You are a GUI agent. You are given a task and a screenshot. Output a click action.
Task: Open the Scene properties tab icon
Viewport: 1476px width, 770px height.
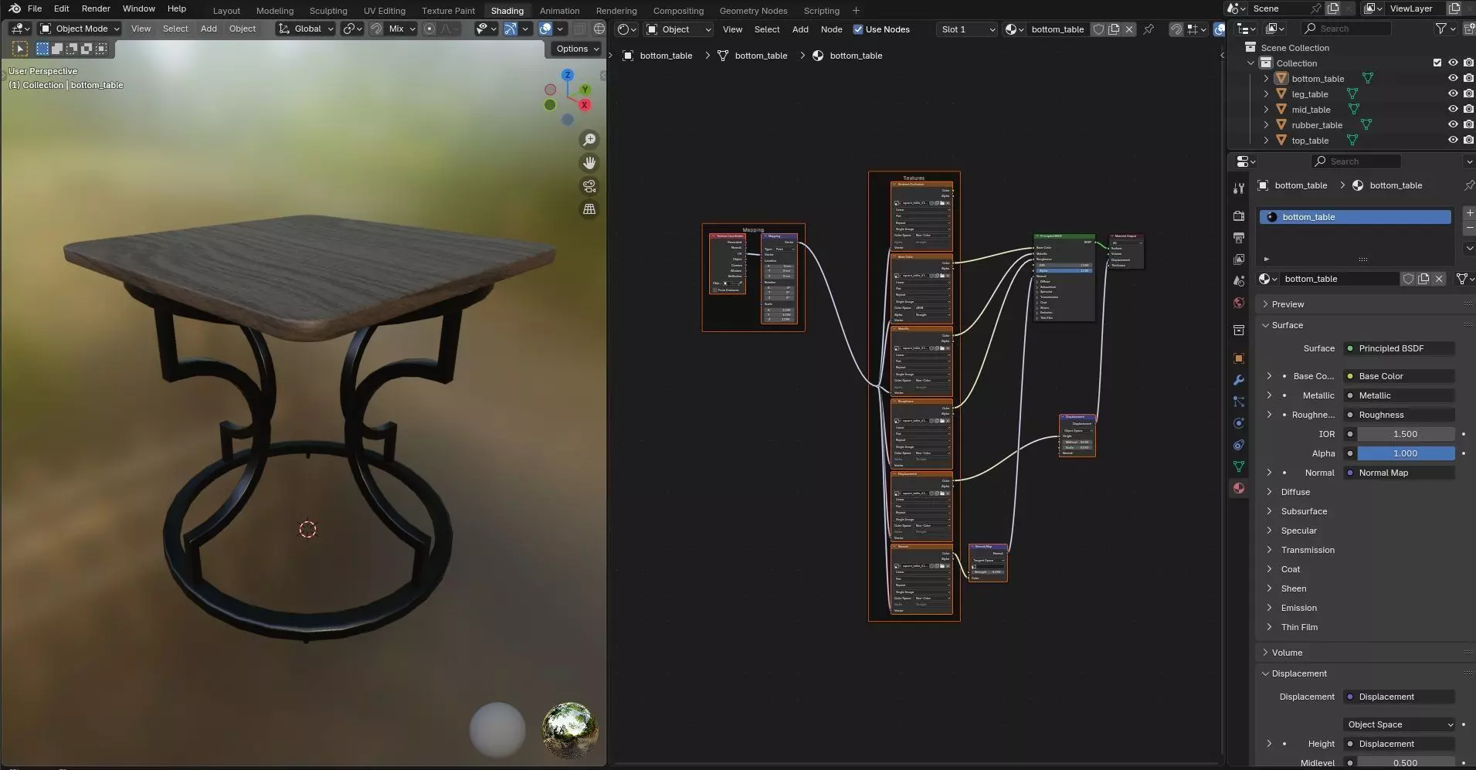[x=1239, y=281]
